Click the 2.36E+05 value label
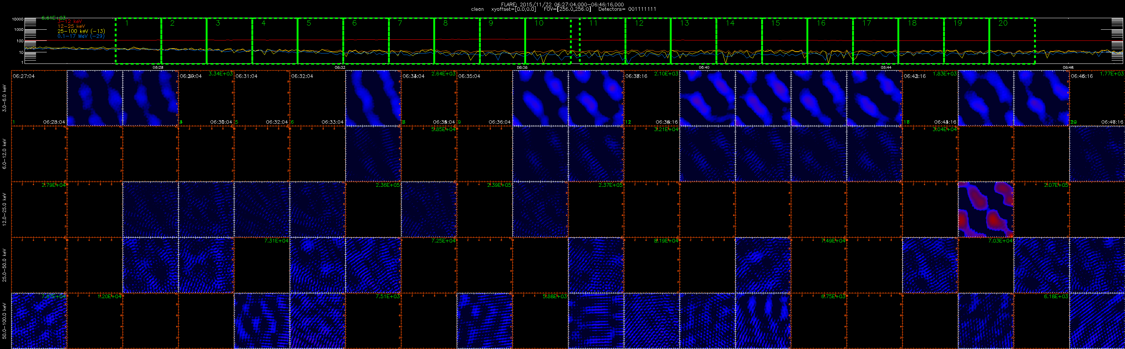Screen dimensions: 1125x349 (388, 185)
